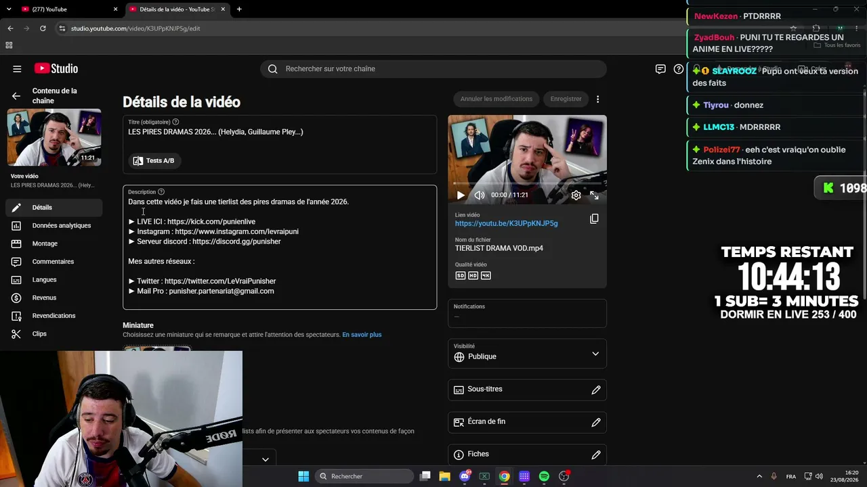Screen dimensions: 867x487
Task: Open Langues in the sidebar
Action: pos(54,280)
